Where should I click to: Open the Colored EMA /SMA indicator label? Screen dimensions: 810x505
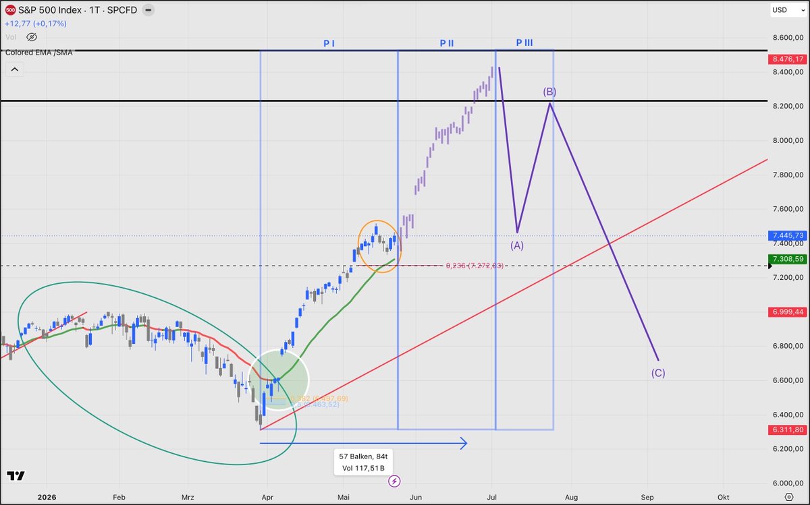click(x=39, y=52)
